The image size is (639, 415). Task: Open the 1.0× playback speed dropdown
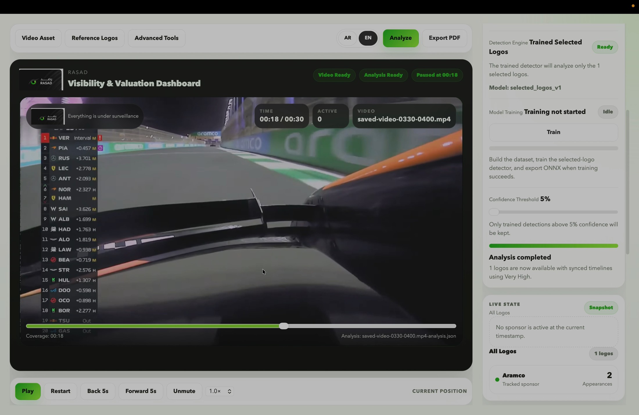(220, 391)
